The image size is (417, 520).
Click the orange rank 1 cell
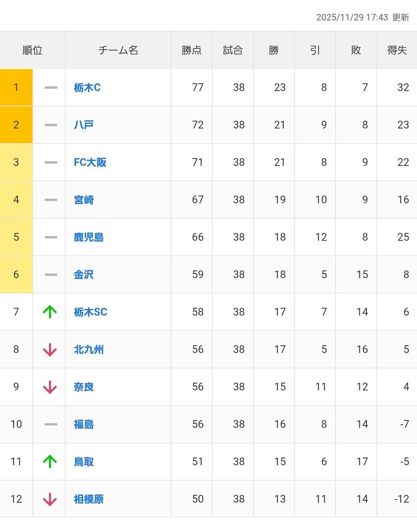tap(16, 88)
